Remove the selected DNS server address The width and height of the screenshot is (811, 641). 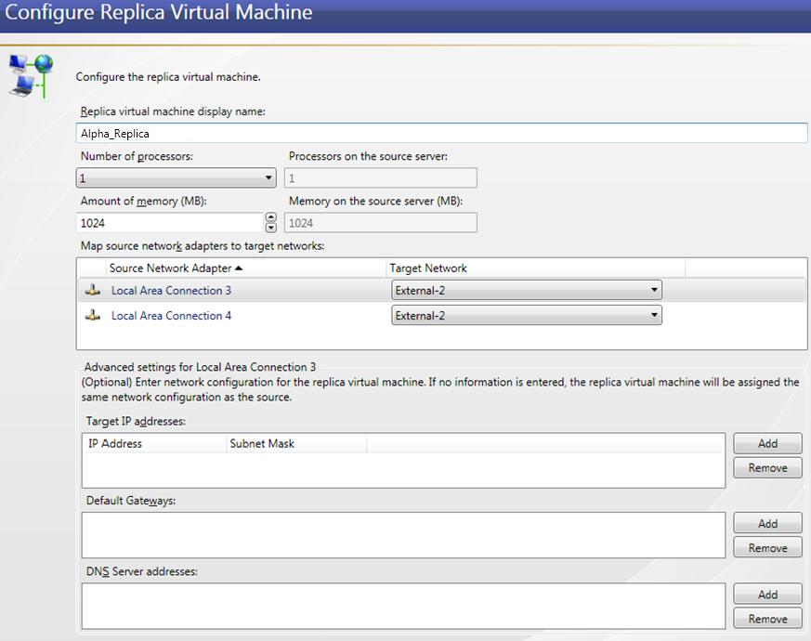tap(767, 619)
